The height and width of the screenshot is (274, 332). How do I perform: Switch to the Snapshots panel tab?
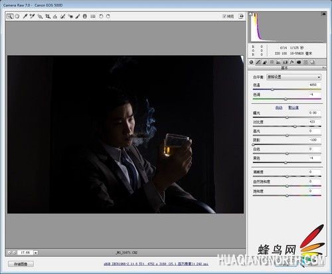coord(312,62)
